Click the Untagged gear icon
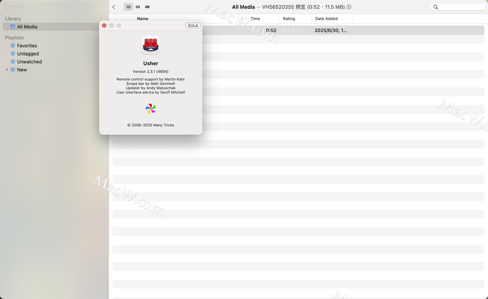 (13, 54)
